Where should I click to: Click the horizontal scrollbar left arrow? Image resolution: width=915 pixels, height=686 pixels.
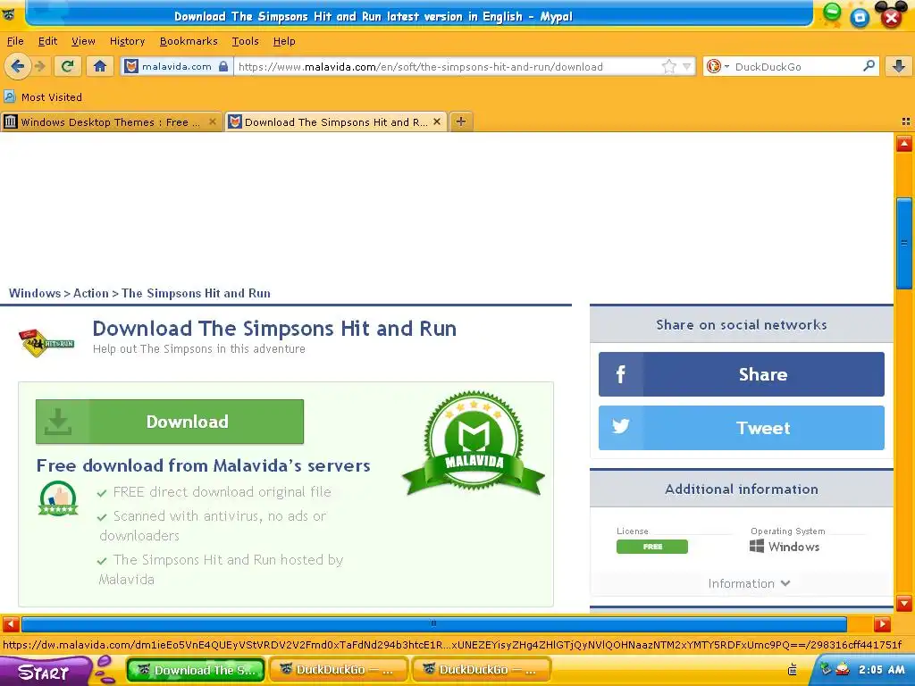tap(11, 624)
